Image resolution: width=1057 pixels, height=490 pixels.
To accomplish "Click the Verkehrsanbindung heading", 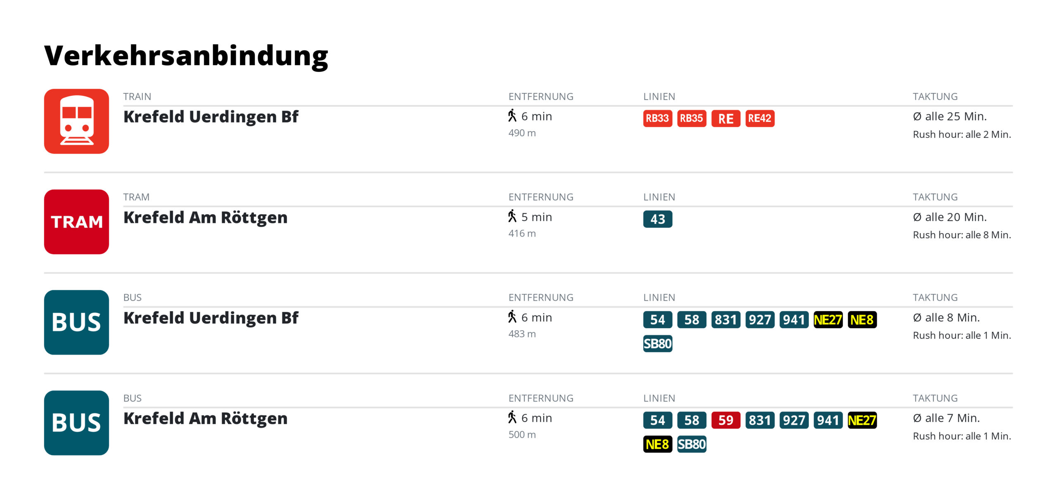I will (186, 56).
